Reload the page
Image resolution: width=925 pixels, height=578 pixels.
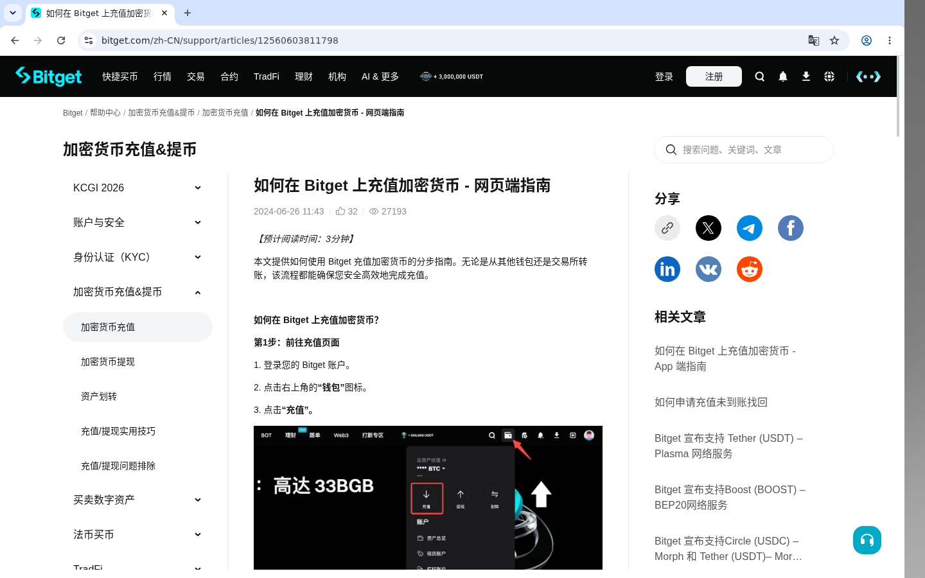(61, 40)
